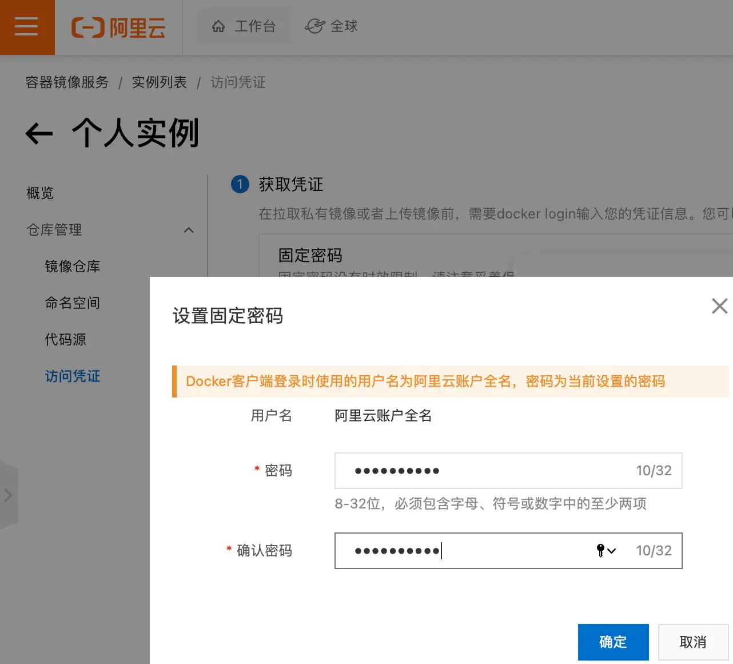Click the globe icon for 全球
The image size is (733, 664).
coord(314,26)
